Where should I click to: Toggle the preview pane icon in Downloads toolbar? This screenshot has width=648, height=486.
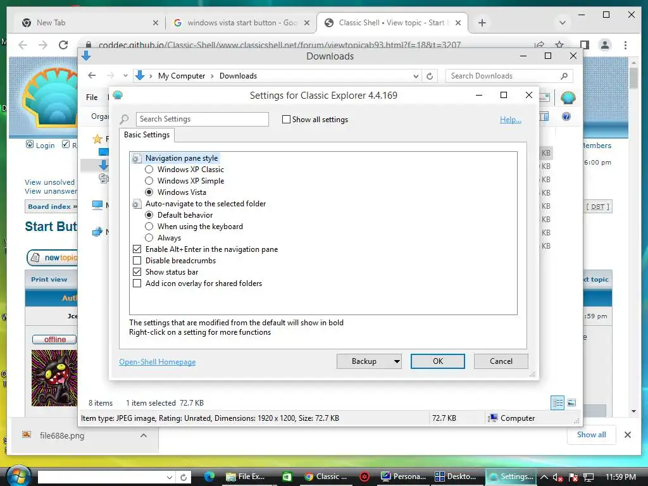coord(544,116)
